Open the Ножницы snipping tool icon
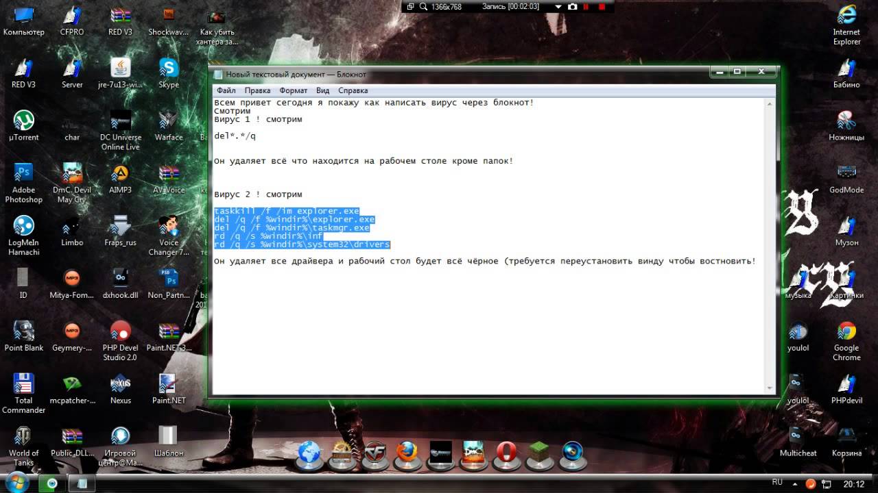878x493 pixels. pyautogui.click(x=846, y=127)
